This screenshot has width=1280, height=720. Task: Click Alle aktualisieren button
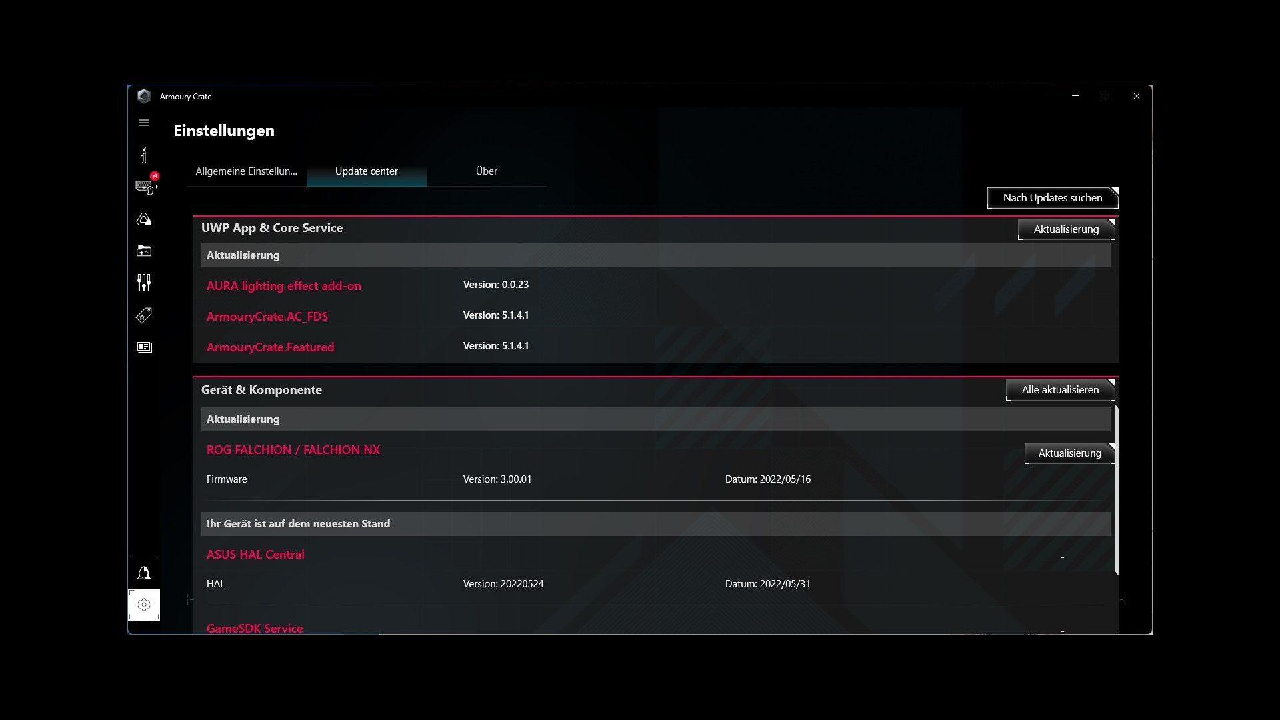coord(1059,390)
